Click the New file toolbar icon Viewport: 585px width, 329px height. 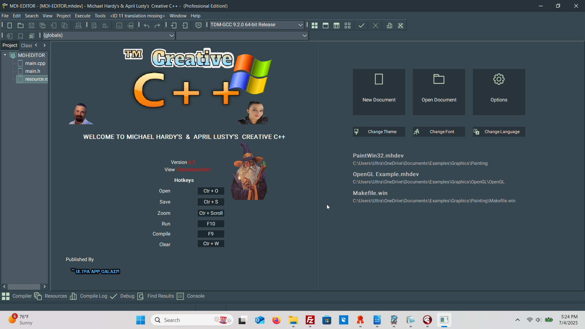point(9,26)
